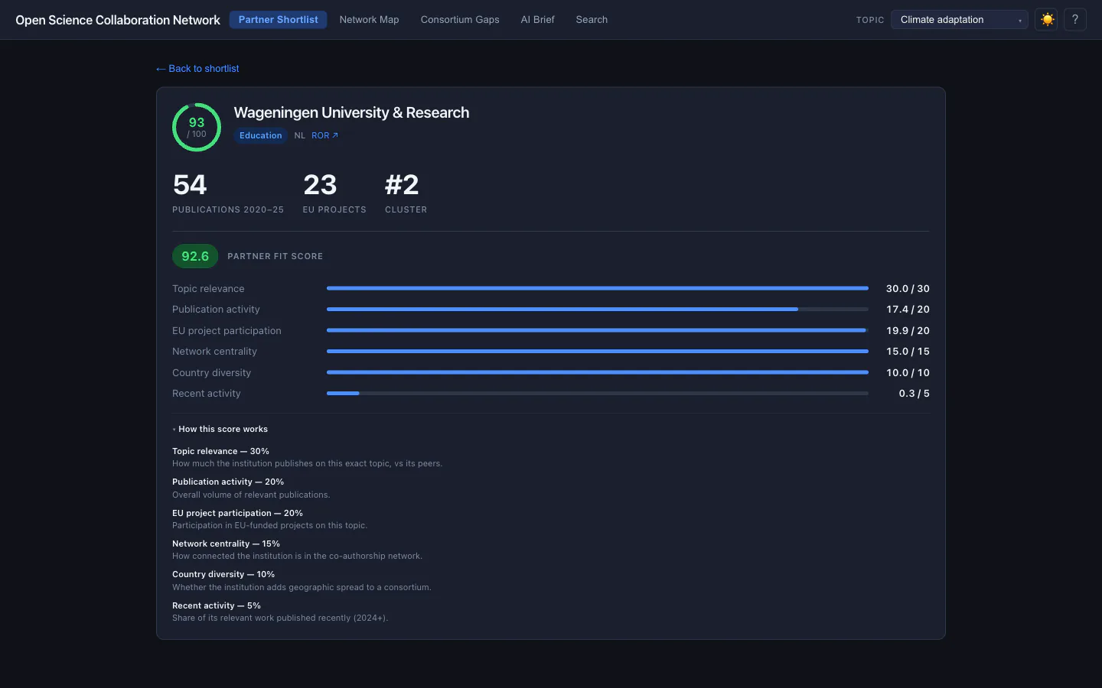Image resolution: width=1102 pixels, height=688 pixels.
Task: Click the 15.0 / 15 score value
Action: pyautogui.click(x=908, y=352)
